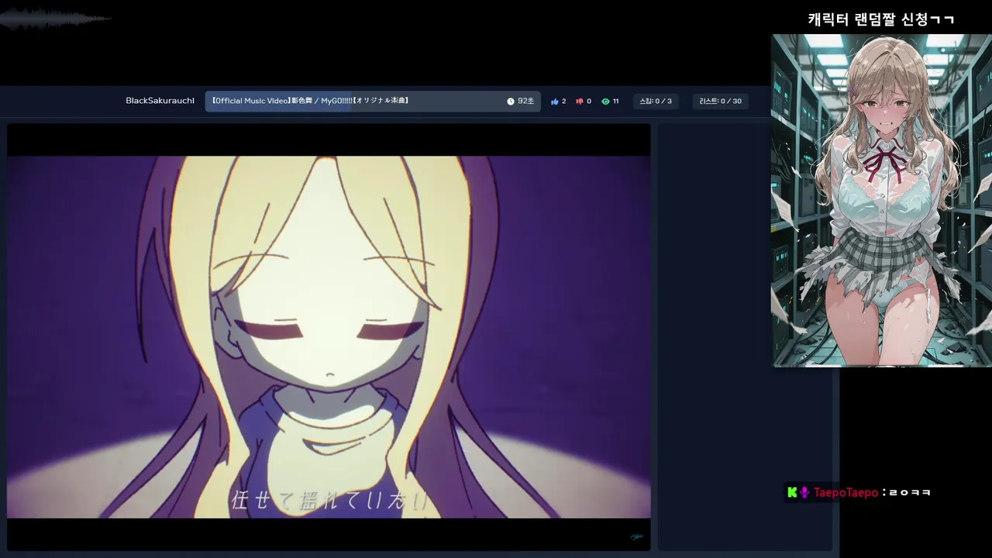Click the green eye viewers icon
Image resolution: width=992 pixels, height=558 pixels.
(605, 102)
